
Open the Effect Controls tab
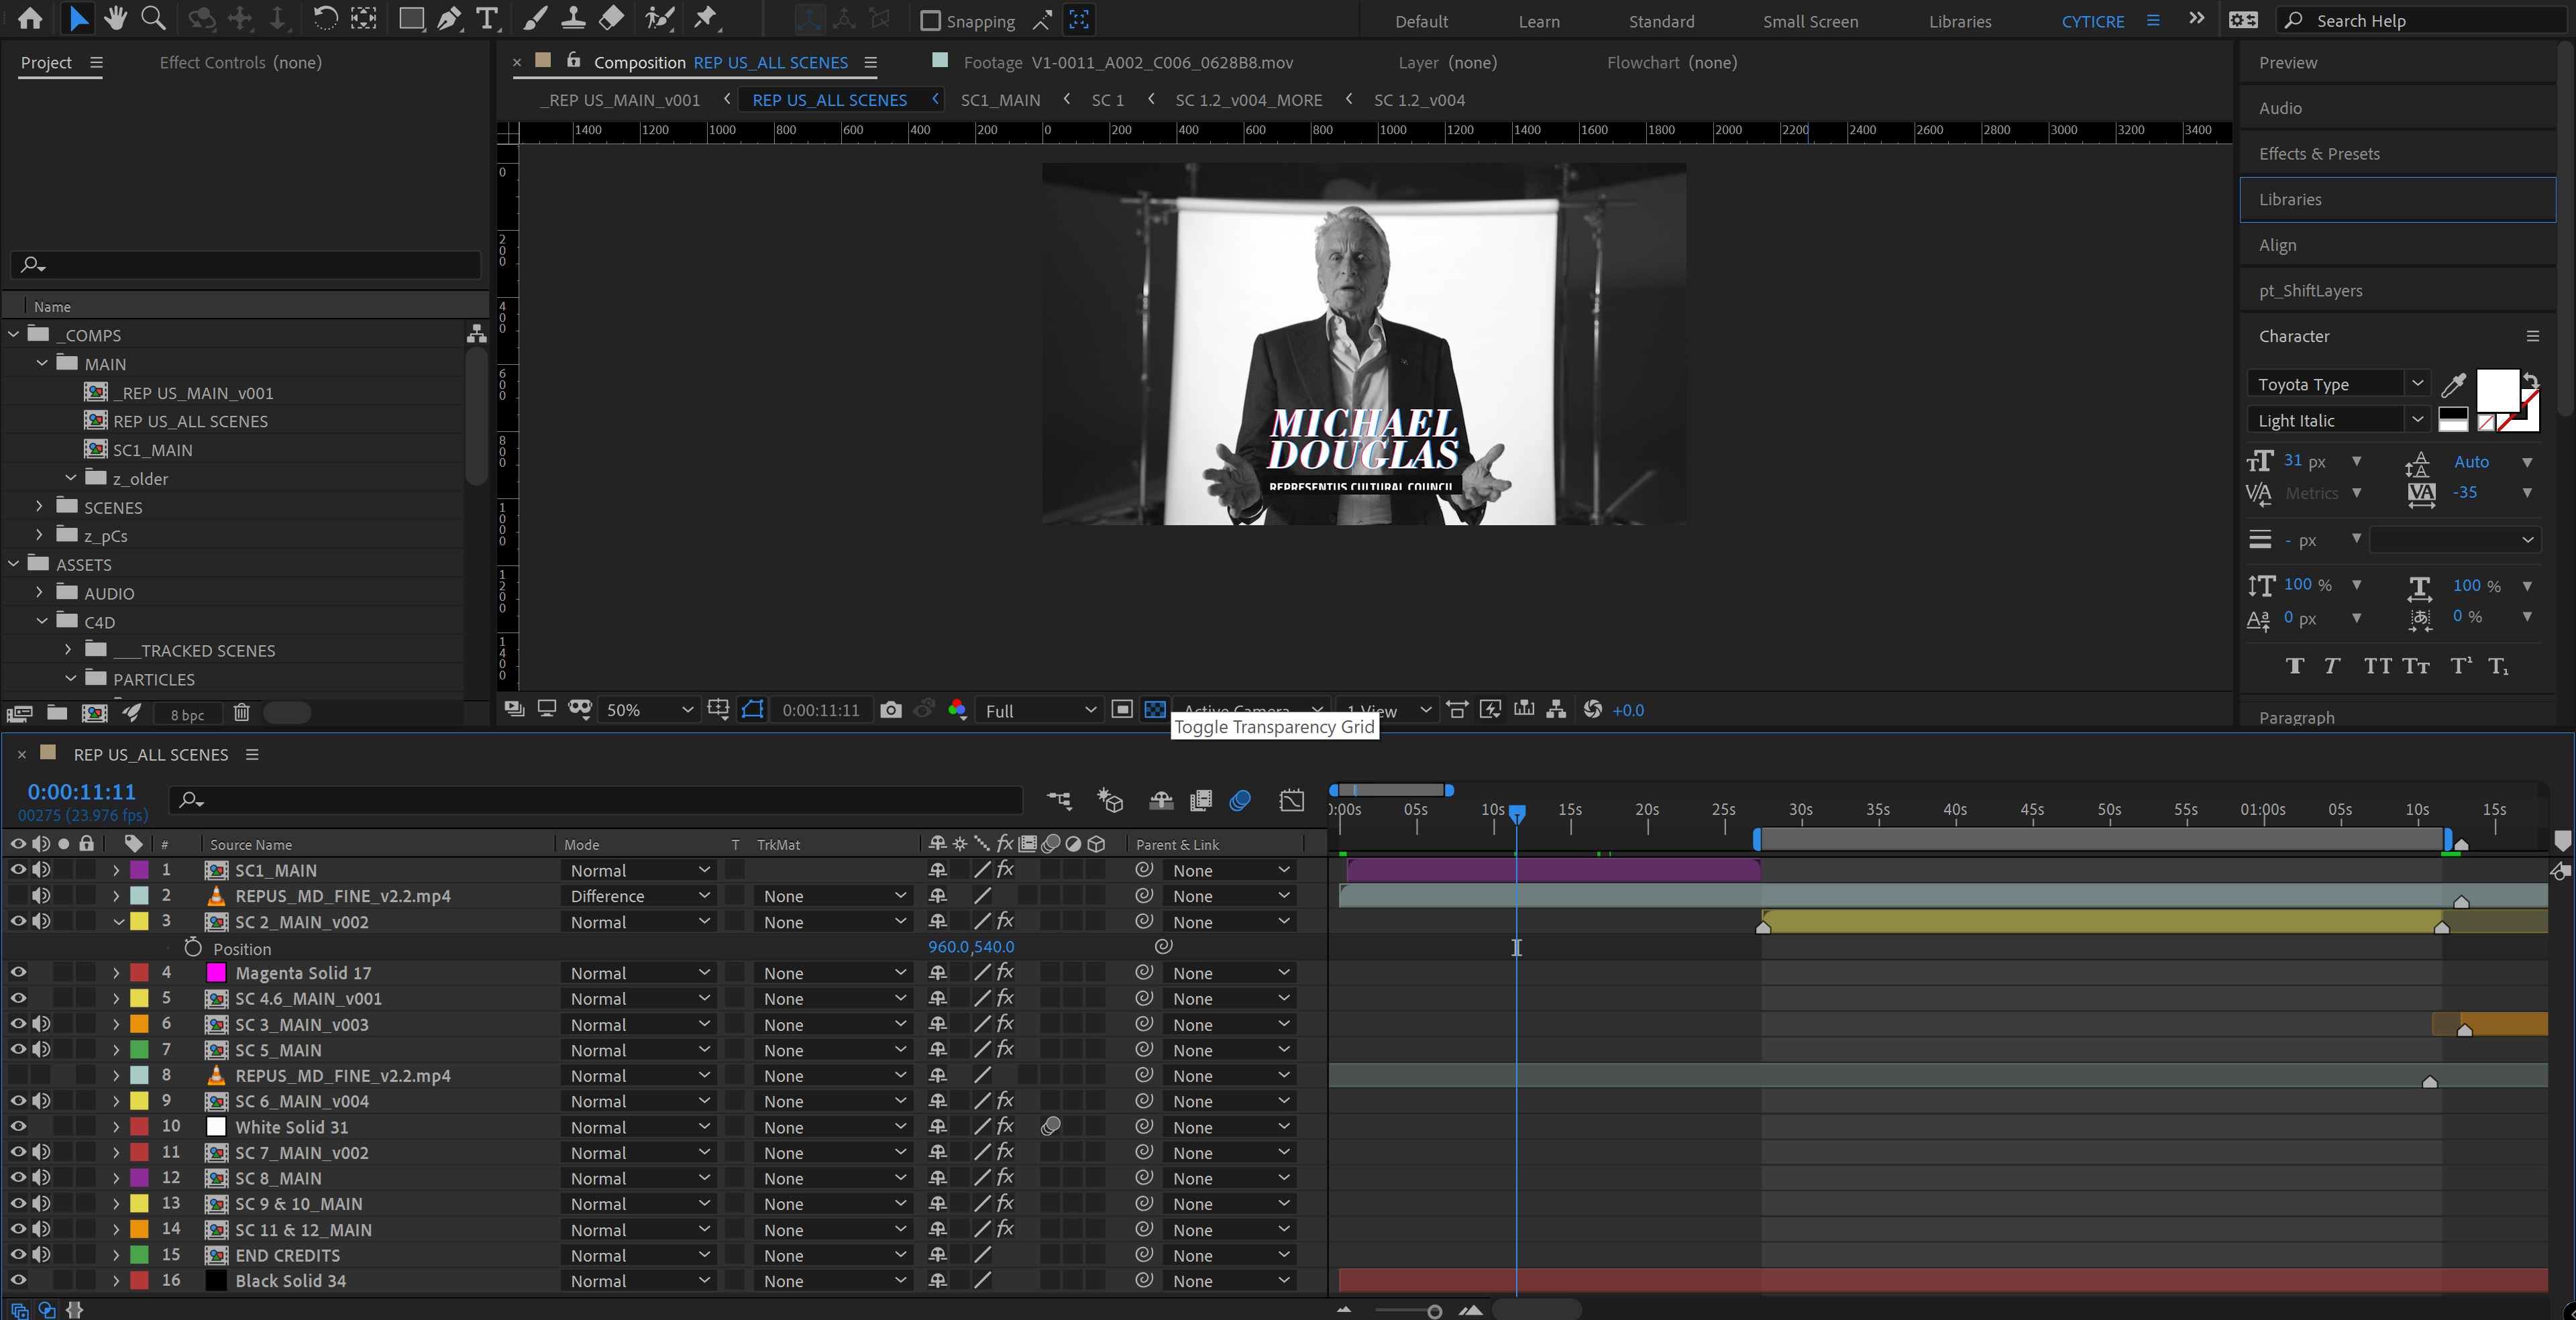point(240,62)
